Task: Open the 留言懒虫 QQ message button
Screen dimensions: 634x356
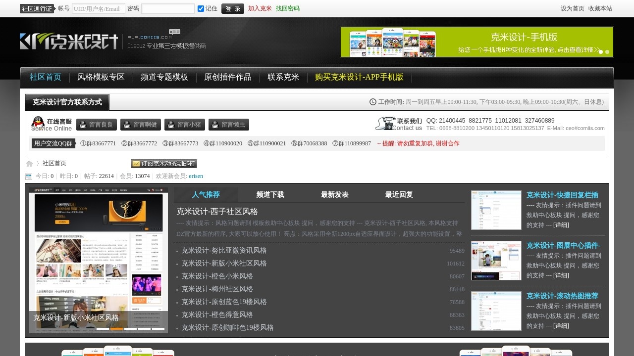Action: pos(229,125)
